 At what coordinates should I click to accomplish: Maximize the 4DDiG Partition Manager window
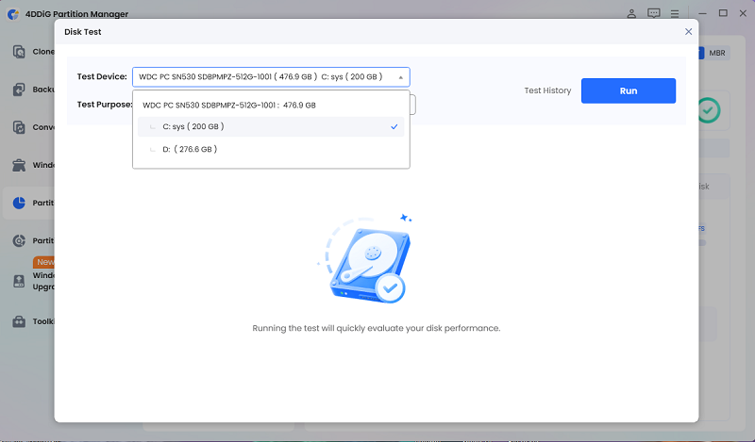pos(723,13)
